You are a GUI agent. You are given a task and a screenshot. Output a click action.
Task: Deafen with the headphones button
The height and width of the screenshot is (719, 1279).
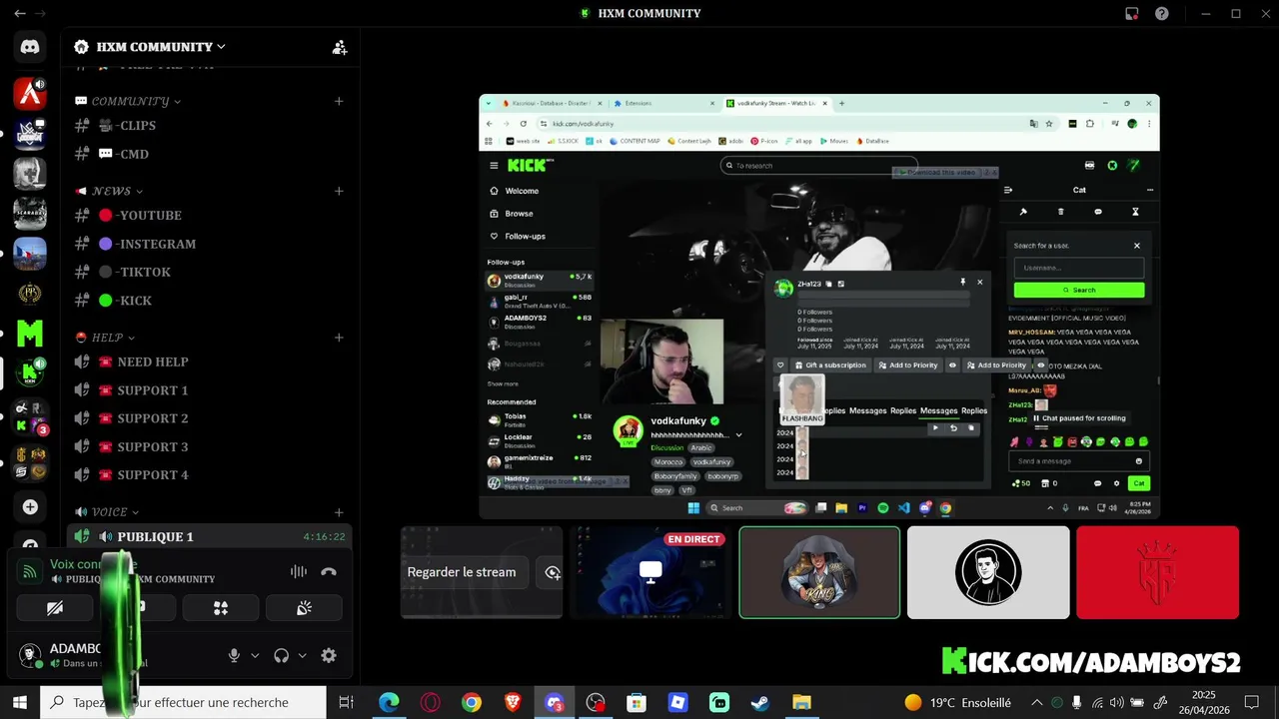coord(282,656)
